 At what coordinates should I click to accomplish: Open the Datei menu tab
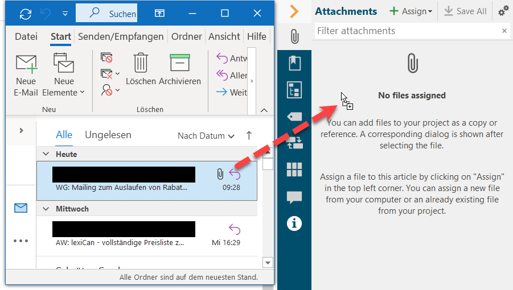pyautogui.click(x=26, y=36)
